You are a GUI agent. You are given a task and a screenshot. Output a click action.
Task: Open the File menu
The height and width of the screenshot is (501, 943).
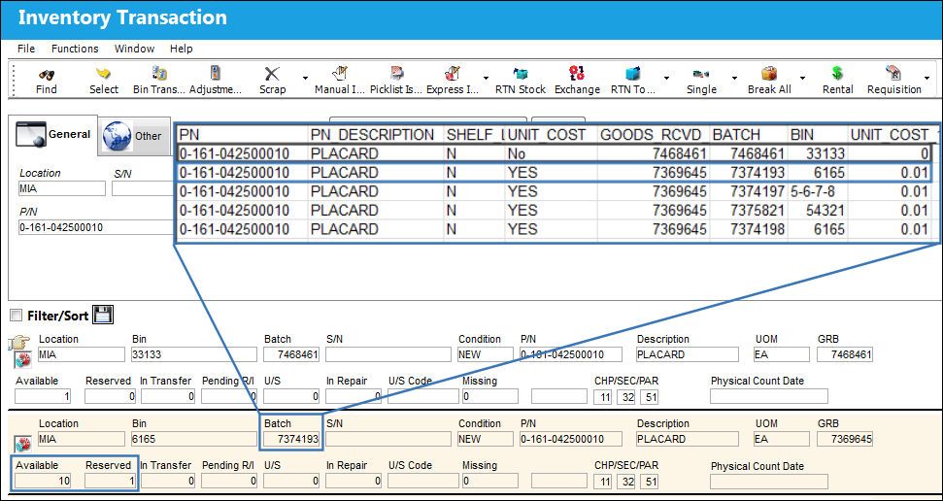tap(26, 49)
